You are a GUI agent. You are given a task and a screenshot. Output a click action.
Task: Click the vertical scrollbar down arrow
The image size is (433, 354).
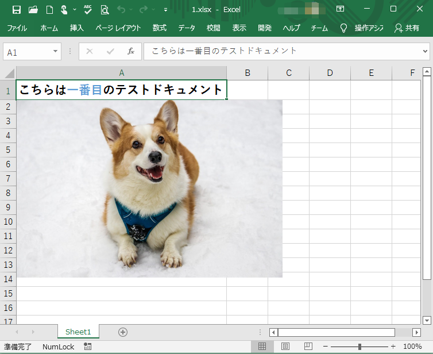coord(427,320)
